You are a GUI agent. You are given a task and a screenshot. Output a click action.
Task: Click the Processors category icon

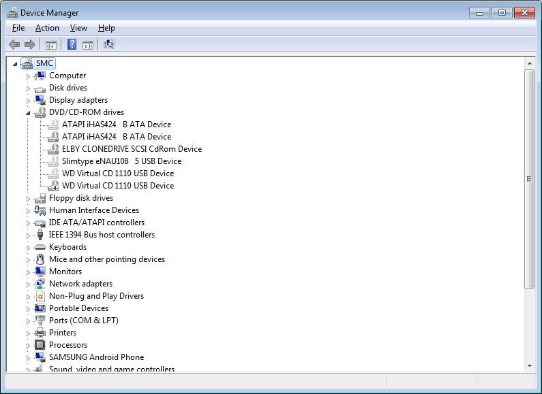click(x=40, y=345)
